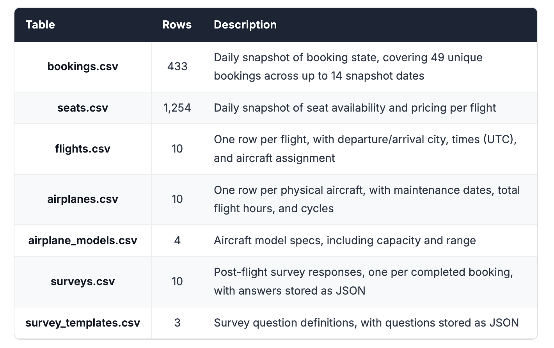Screen dimensions: 554x348
Task: Click the Rows column header
Action: click(x=177, y=25)
